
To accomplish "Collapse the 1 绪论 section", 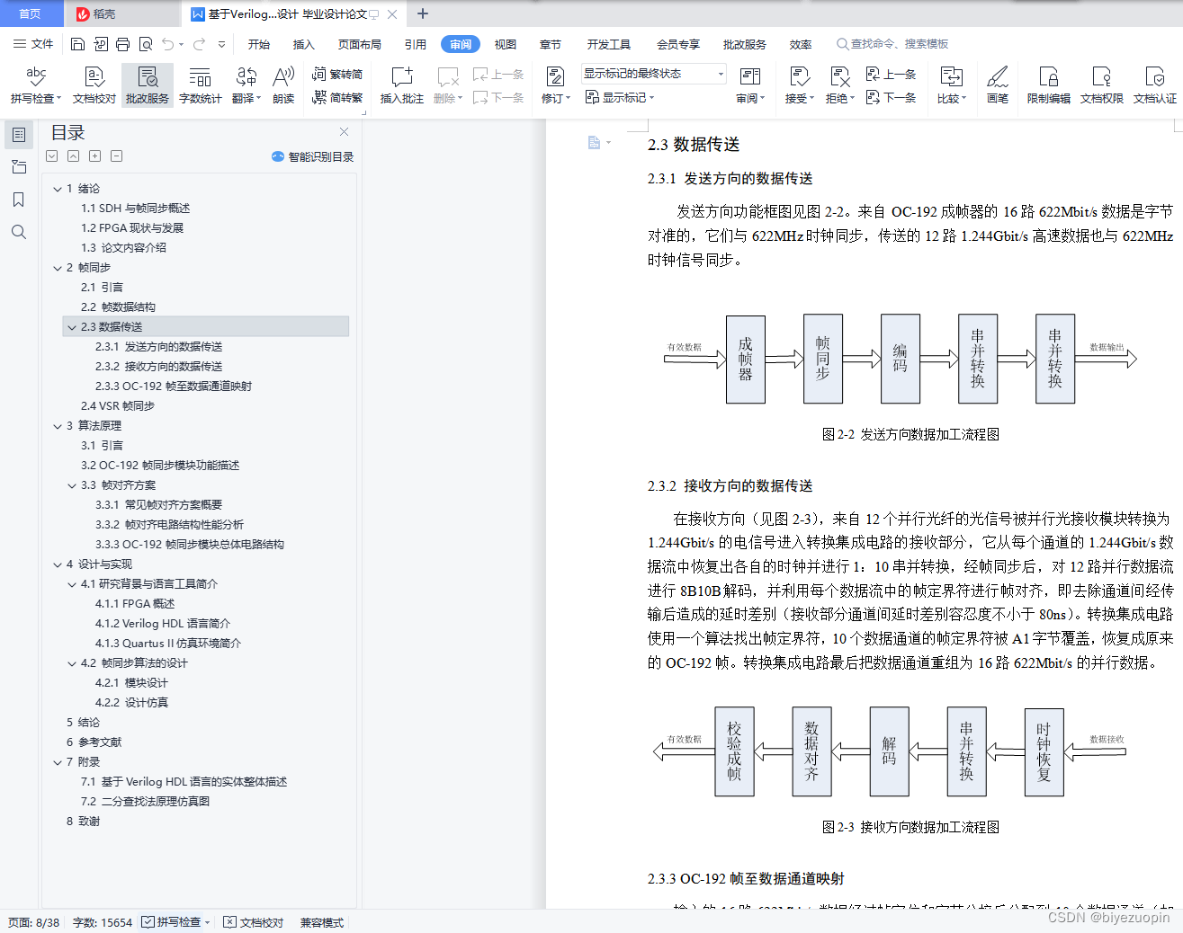I will [x=58, y=189].
